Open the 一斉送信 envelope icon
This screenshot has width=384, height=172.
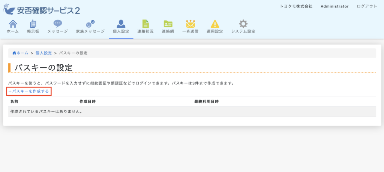190,24
